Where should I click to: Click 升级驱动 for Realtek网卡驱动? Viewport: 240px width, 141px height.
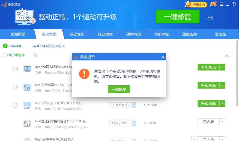tap(209, 67)
